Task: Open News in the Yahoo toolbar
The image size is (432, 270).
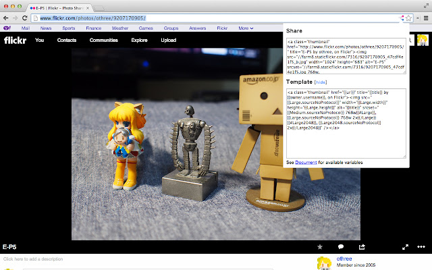Action: click(x=46, y=28)
